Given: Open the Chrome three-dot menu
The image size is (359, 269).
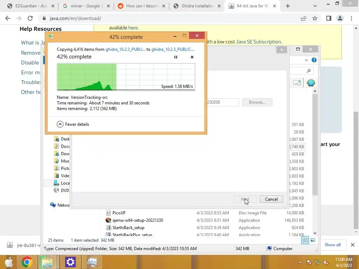Looking at the screenshot, I should (351, 18).
